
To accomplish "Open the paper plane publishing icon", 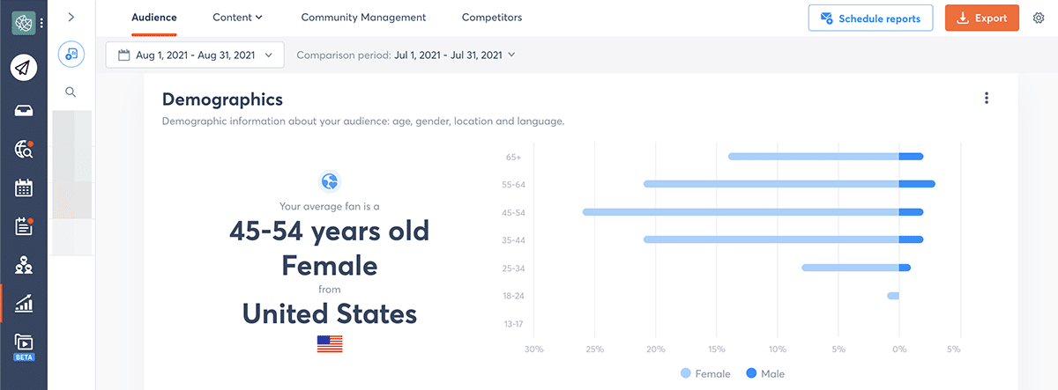I will [x=24, y=68].
